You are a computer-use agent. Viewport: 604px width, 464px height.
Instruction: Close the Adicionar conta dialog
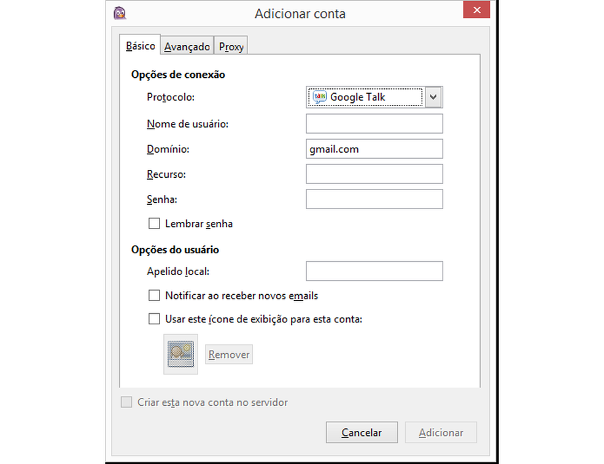[x=476, y=10]
